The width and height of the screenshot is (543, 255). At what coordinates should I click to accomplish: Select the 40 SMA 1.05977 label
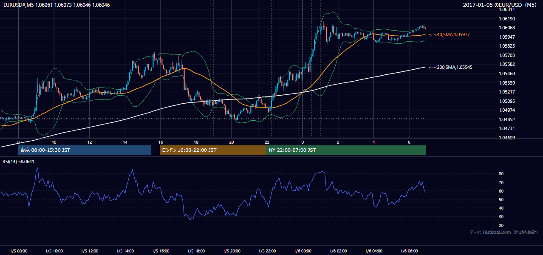pyautogui.click(x=450, y=34)
